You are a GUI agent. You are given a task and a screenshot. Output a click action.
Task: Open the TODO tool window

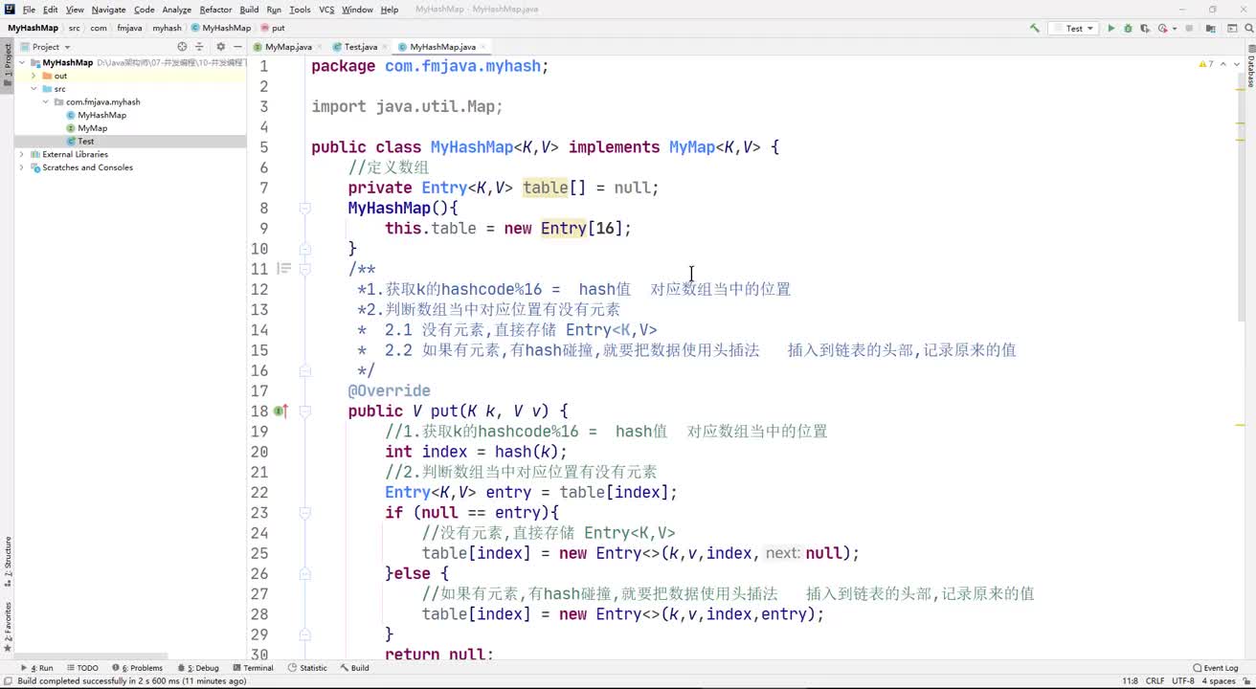coord(82,668)
